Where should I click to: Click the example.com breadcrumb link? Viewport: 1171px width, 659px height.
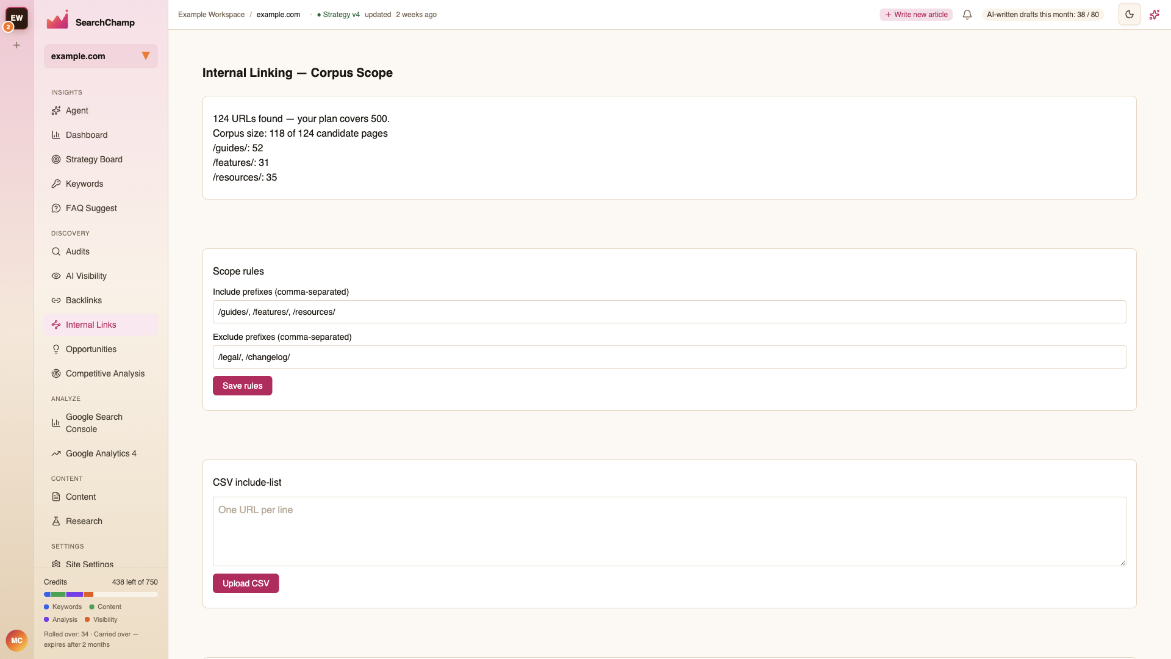[278, 15]
